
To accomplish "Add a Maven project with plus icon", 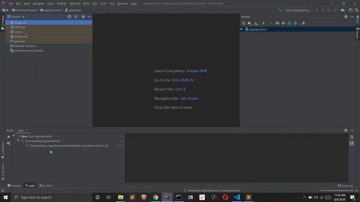I will [263, 23].
